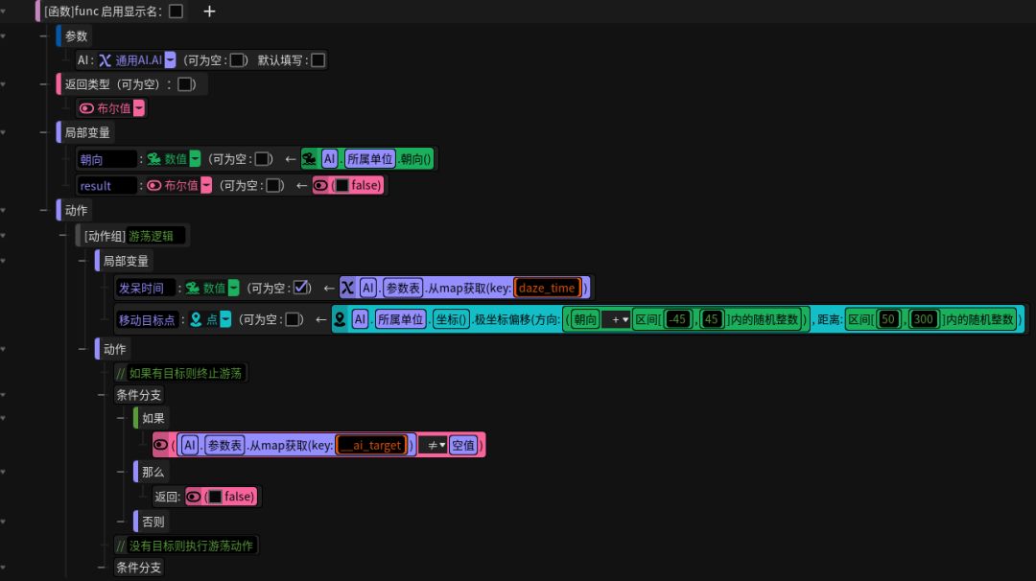The height and width of the screenshot is (581, 1036).
Task: Click the 空值 token in the condition
Action: click(x=462, y=445)
